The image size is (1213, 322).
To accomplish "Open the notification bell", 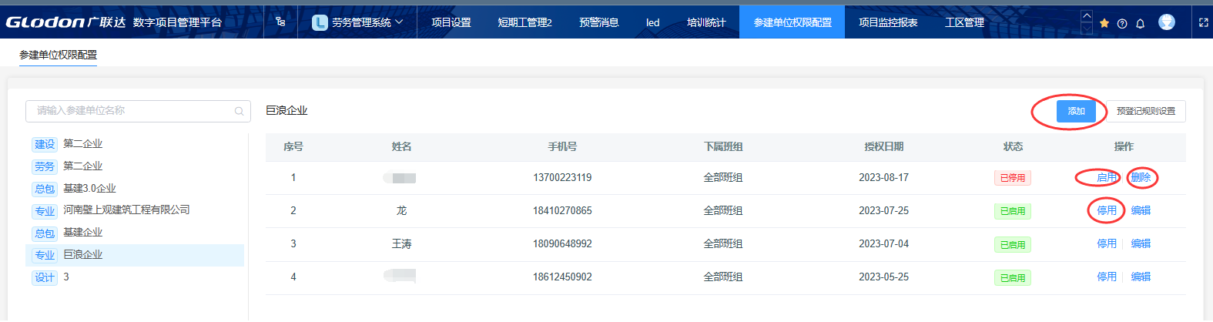I will 1141,23.
